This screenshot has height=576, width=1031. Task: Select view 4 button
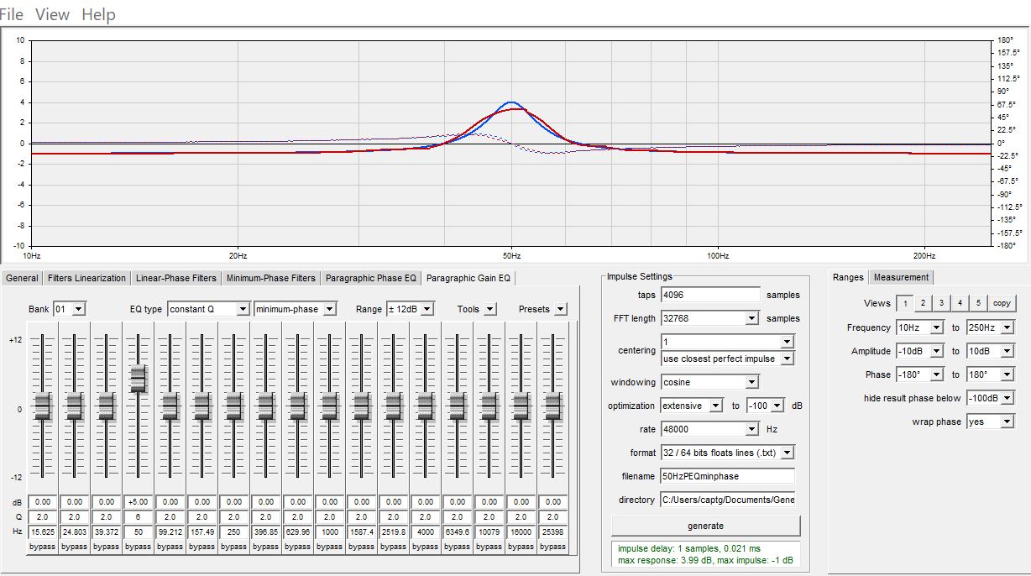click(x=960, y=303)
